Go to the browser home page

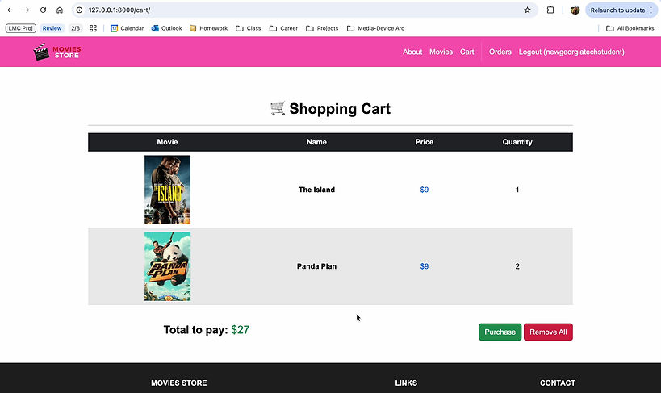[60, 10]
